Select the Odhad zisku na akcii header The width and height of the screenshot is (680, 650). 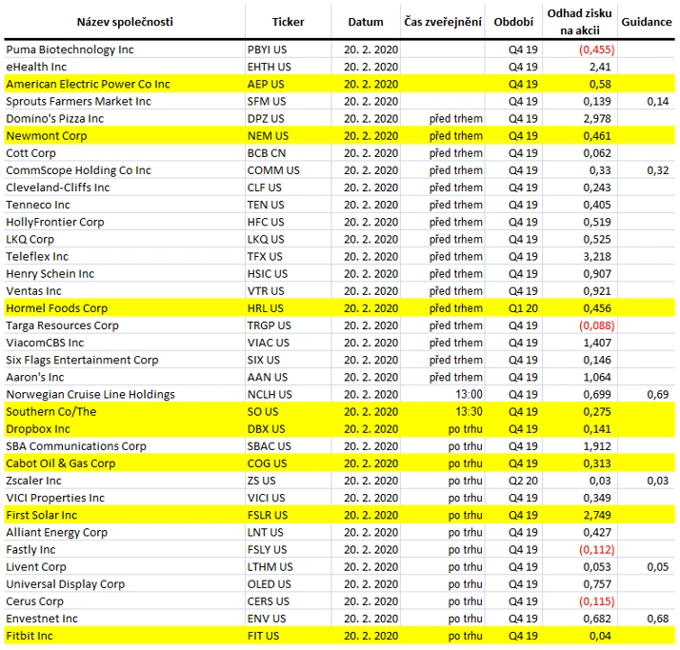coord(579,22)
